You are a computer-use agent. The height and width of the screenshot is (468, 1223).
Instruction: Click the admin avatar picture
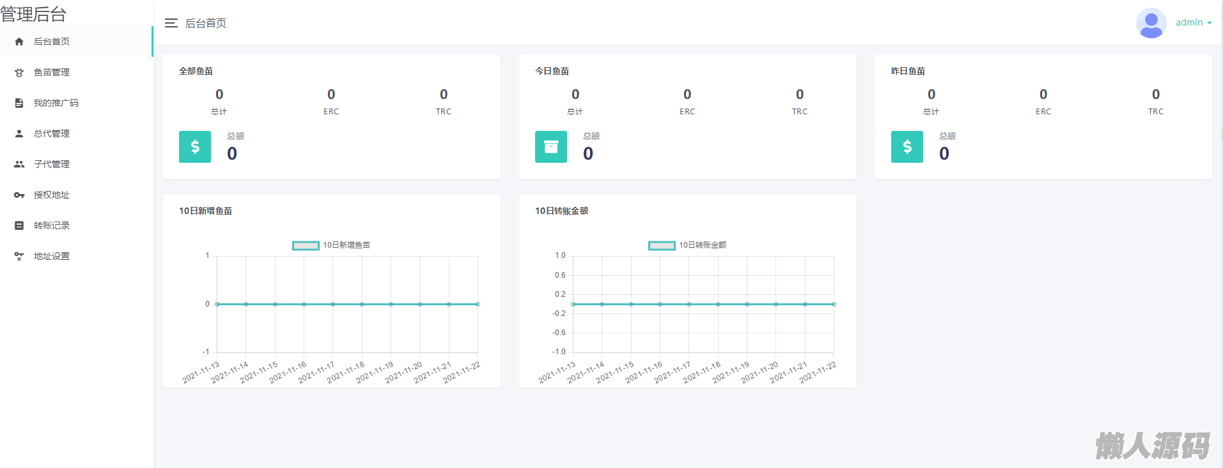pyautogui.click(x=1151, y=23)
